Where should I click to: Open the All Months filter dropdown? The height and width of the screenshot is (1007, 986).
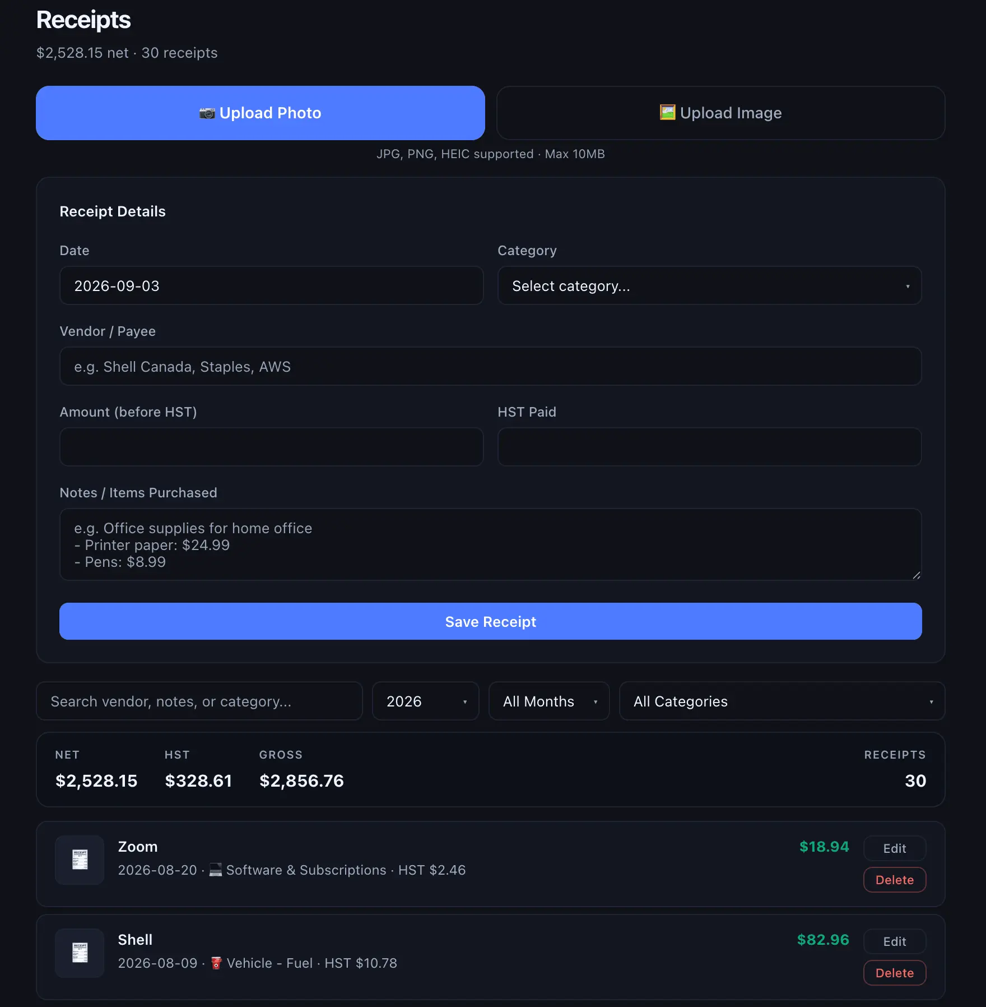coord(548,701)
